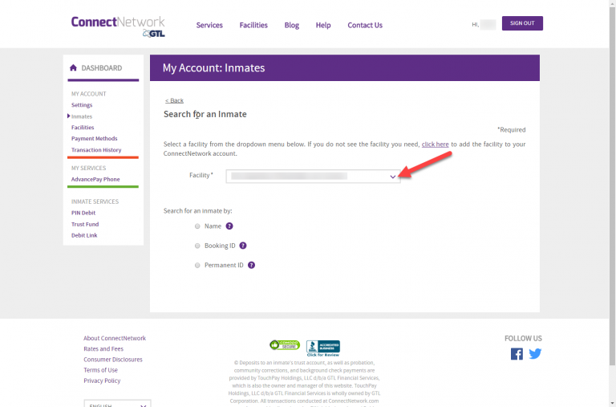Select Inmates in the sidebar
The image size is (616, 407).
tap(82, 116)
